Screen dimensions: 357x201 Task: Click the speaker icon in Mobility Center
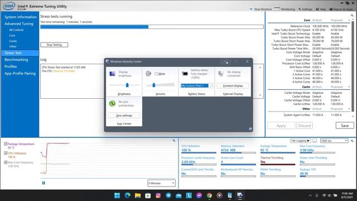(x=148, y=73)
